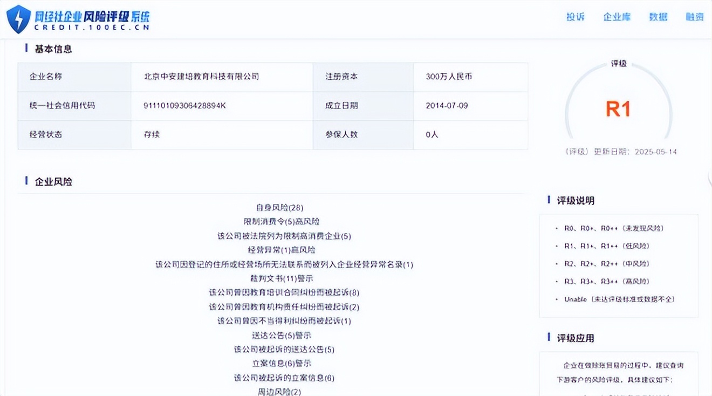Expand 限制消费令(5)高风险 entry
This screenshot has width=712, height=396.
282,222
